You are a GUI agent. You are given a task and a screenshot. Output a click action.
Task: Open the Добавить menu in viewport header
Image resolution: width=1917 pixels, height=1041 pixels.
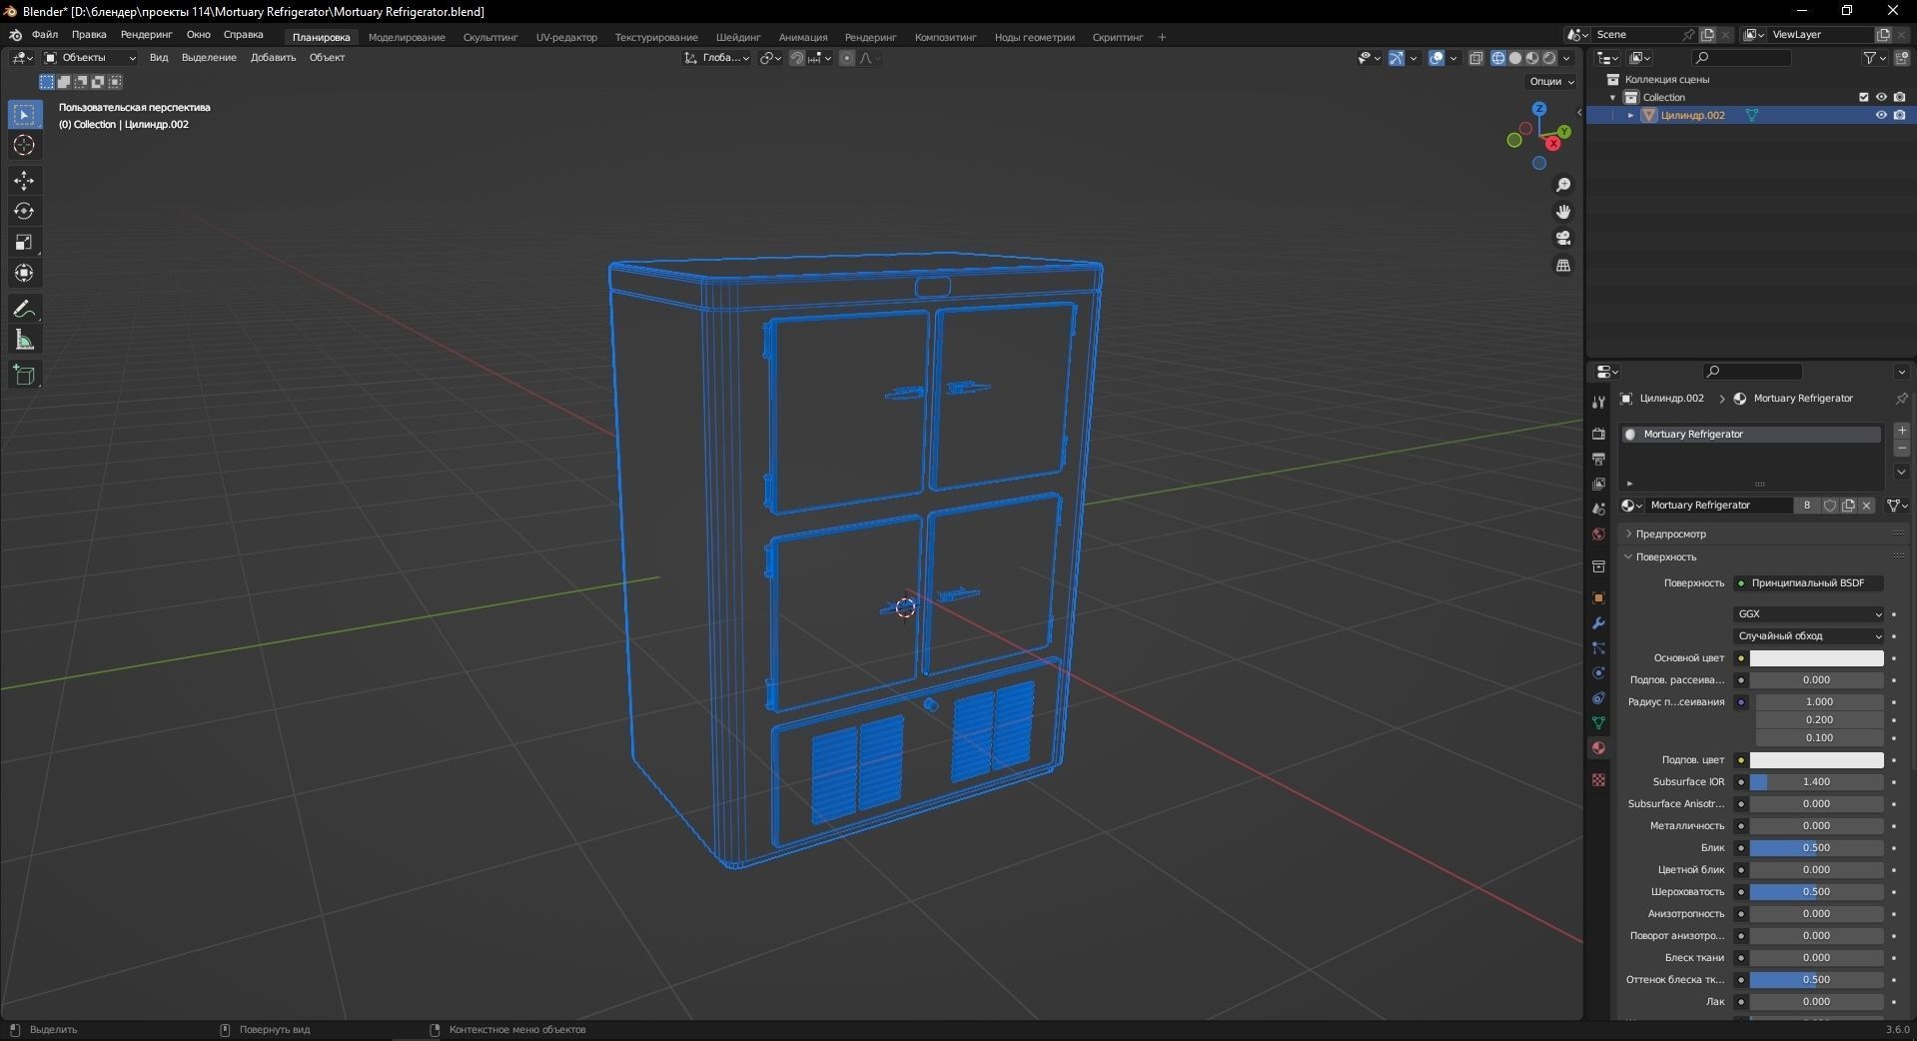(273, 58)
